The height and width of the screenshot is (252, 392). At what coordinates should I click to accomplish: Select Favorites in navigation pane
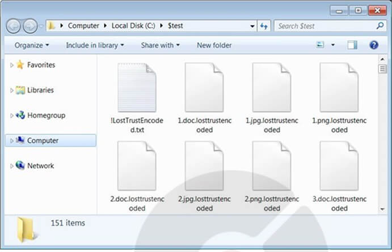coord(41,65)
